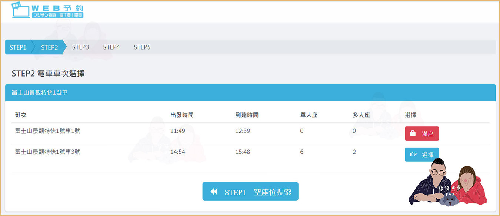
Task: Click the 單人座 column header
Action: pyautogui.click(x=309, y=115)
